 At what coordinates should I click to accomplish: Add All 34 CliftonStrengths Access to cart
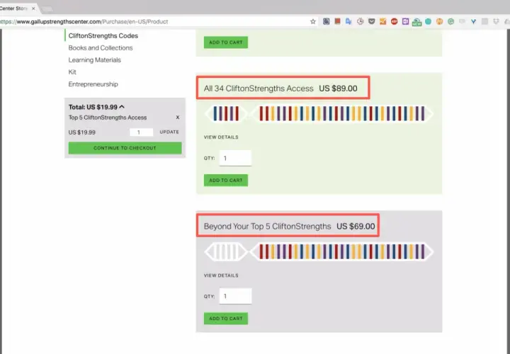click(x=226, y=180)
